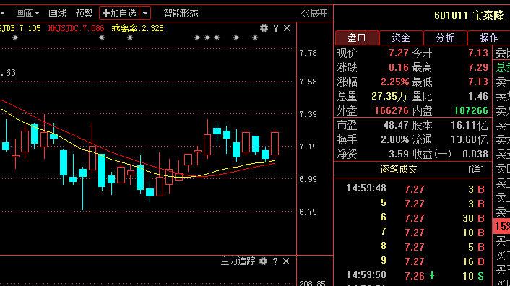The image size is (510, 286).
Task: Open indicator settings gear in main chart
Action: tap(264, 28)
